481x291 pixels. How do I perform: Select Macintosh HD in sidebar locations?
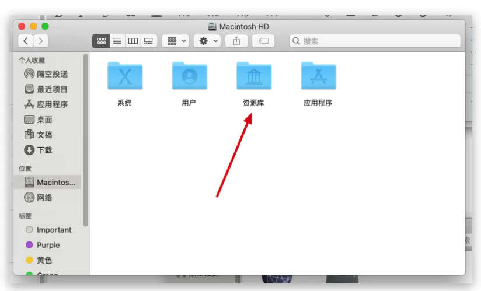[x=47, y=183]
